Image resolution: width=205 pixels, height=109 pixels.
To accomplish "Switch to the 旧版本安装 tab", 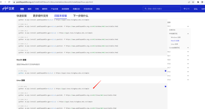I will pyautogui.click(x=61, y=16).
